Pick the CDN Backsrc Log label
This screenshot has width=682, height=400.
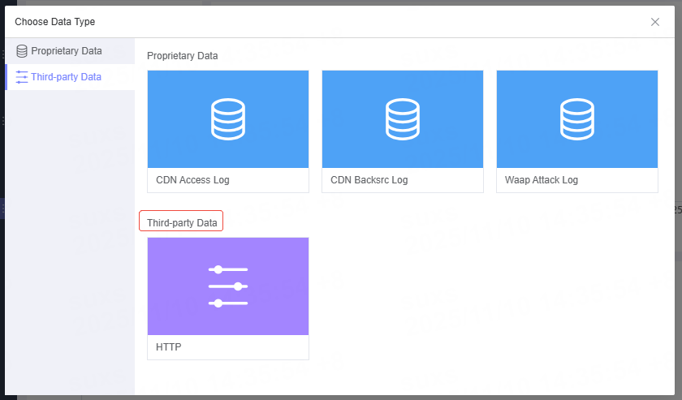pos(369,180)
